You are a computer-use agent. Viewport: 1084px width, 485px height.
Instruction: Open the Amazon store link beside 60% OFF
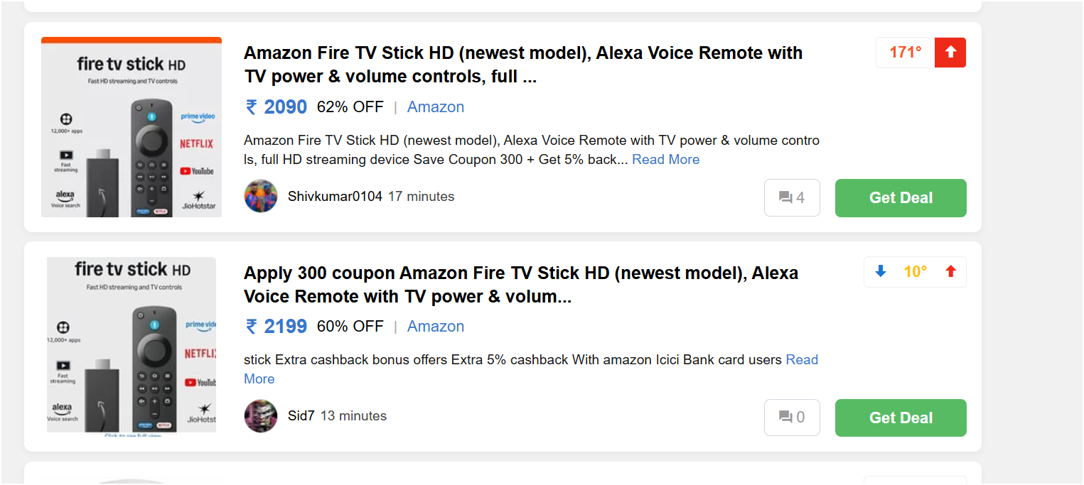[435, 327]
